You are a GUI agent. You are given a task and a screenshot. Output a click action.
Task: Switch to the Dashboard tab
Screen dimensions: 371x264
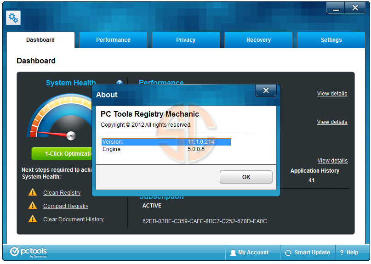[x=40, y=40]
